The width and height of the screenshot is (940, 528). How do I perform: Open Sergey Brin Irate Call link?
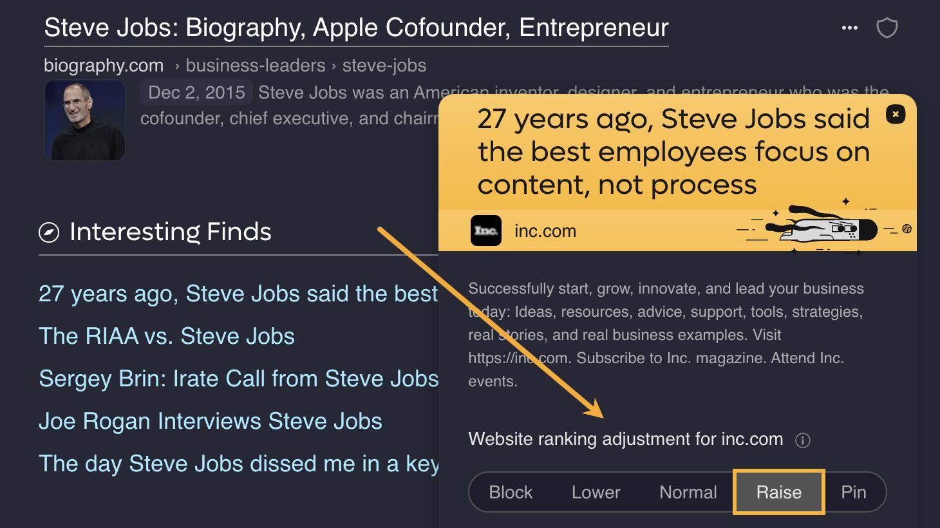point(238,379)
